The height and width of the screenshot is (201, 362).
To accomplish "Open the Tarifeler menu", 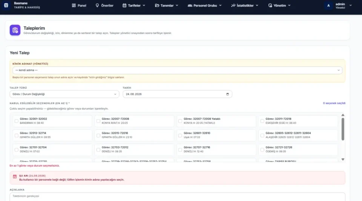I will (x=134, y=5).
